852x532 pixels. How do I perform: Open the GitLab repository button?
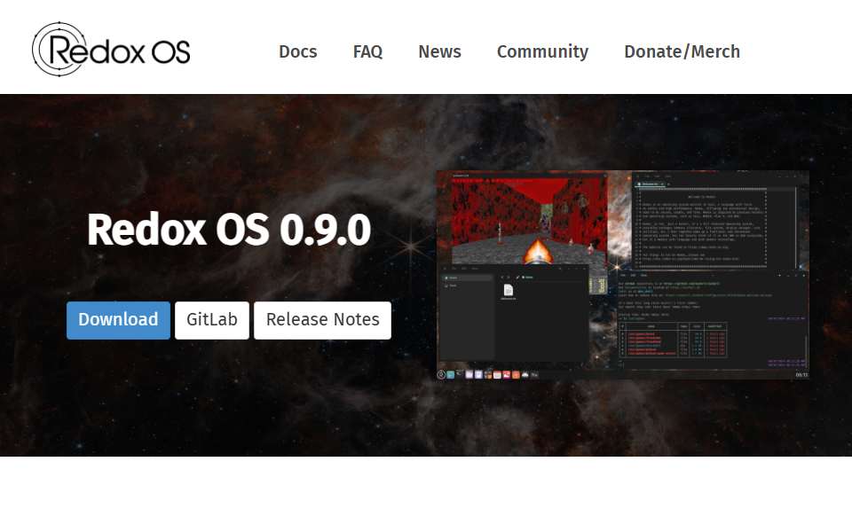point(212,320)
